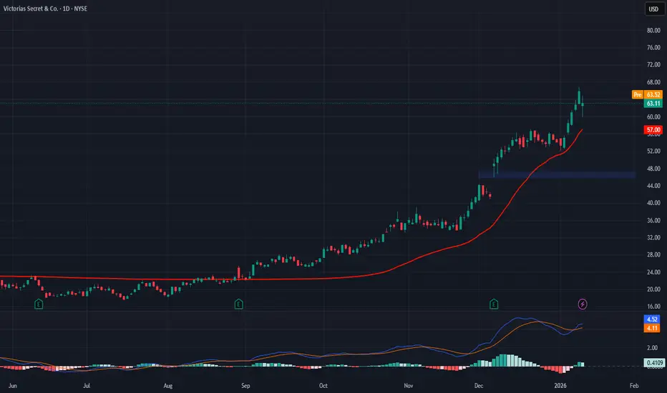Select the blue 4.52 MACD value label

652,319
